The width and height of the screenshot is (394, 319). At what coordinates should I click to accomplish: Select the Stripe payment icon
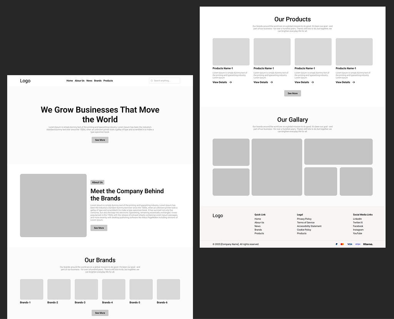click(358, 244)
